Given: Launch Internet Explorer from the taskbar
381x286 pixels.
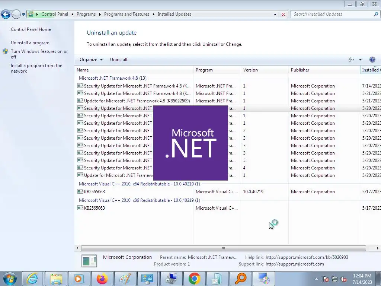Looking at the screenshot, I should pyautogui.click(x=32, y=279).
